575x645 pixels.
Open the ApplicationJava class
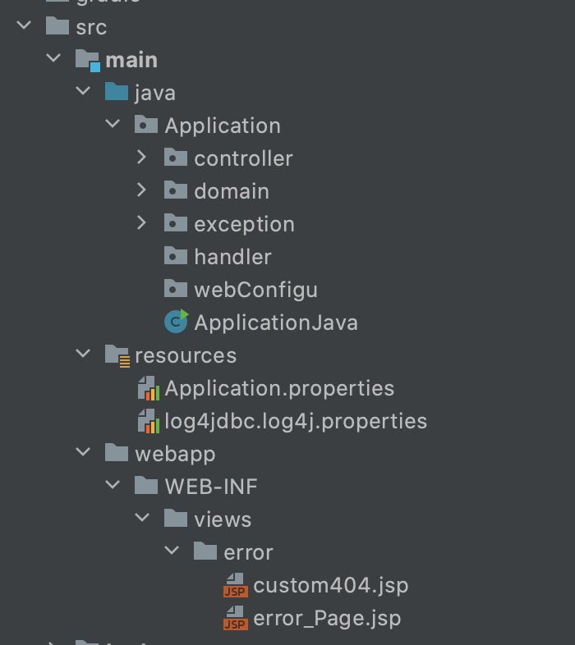tap(276, 322)
